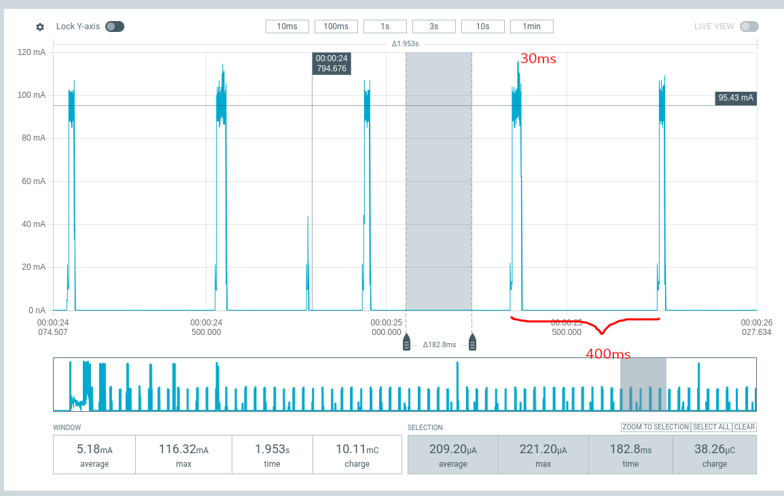Select the 3s time window
Viewport: 784px width, 496px height.
pos(434,26)
